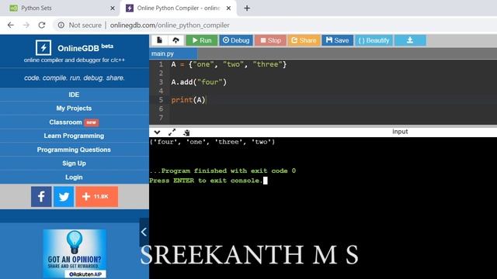
Task: Switch to the input console tab
Action: click(400, 132)
